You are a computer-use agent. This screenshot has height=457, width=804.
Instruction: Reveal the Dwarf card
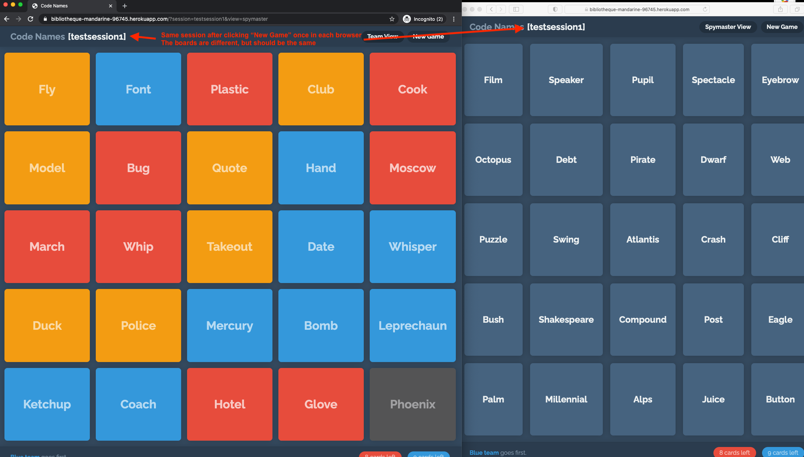[713, 160]
